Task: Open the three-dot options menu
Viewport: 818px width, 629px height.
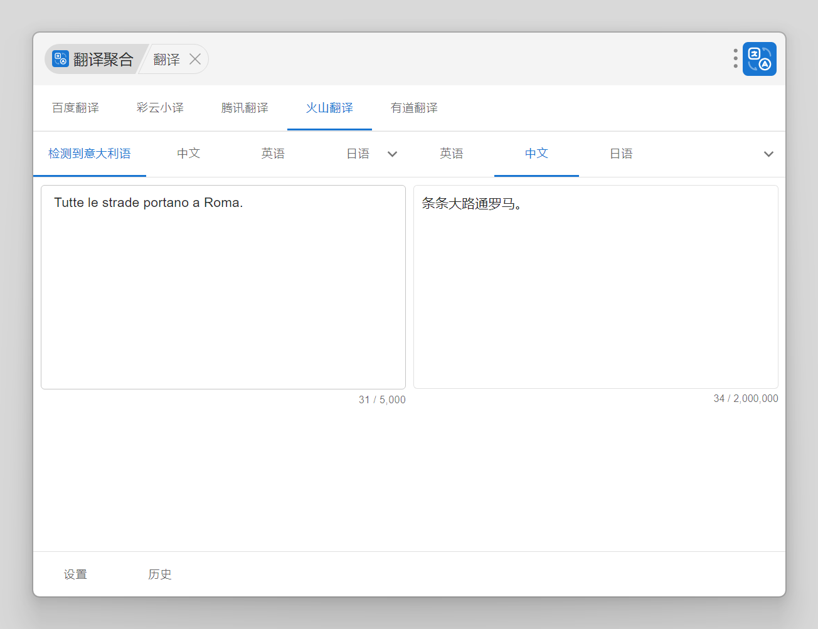Action: [x=735, y=58]
